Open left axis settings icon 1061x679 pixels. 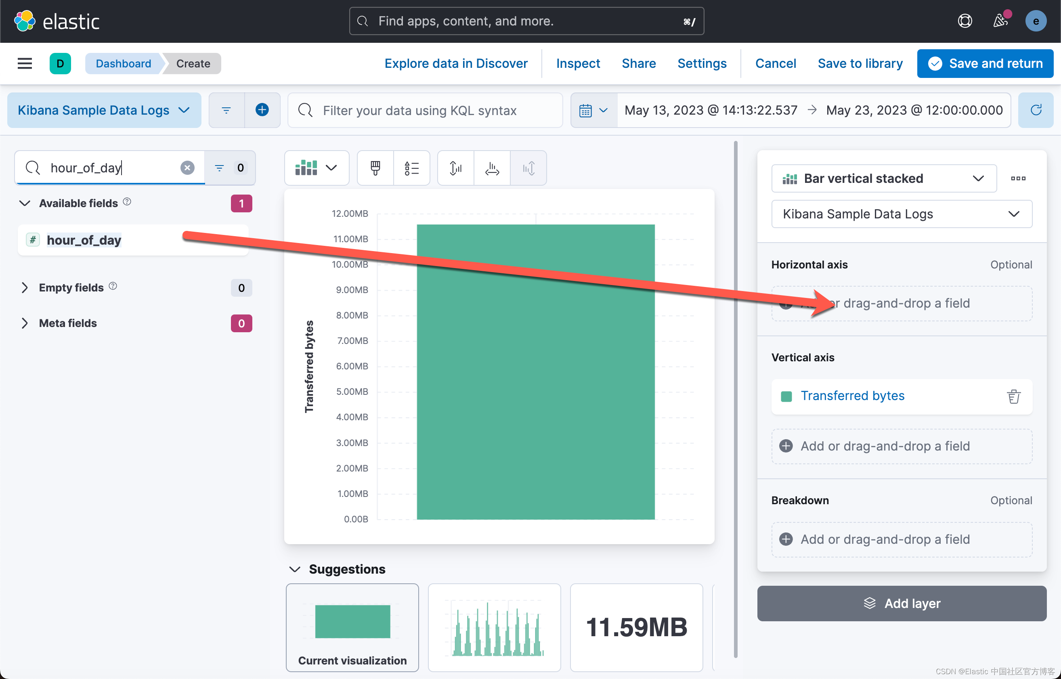456,168
